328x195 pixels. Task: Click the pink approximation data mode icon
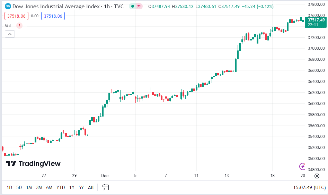tap(139, 7)
